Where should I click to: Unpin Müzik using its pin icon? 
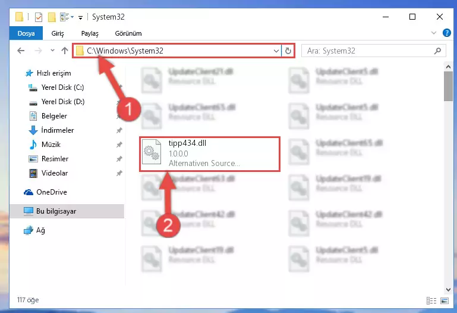(119, 145)
